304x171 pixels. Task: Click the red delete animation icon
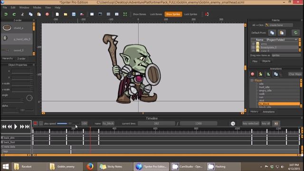[x=252, y=74]
